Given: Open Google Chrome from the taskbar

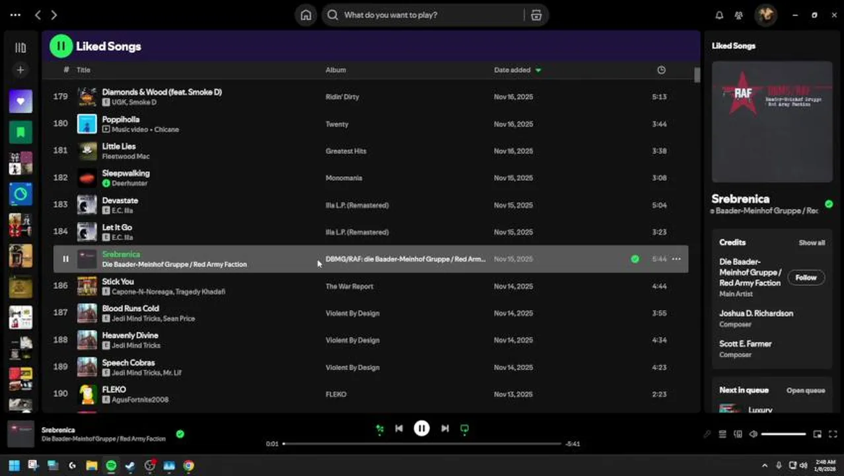Looking at the screenshot, I should [188, 465].
